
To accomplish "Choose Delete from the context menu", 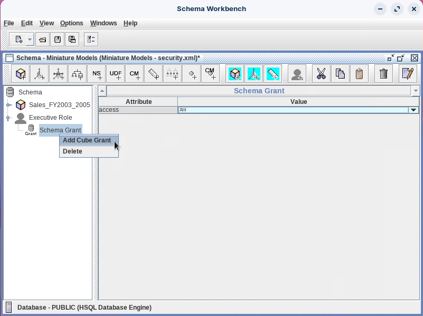I will [x=73, y=151].
